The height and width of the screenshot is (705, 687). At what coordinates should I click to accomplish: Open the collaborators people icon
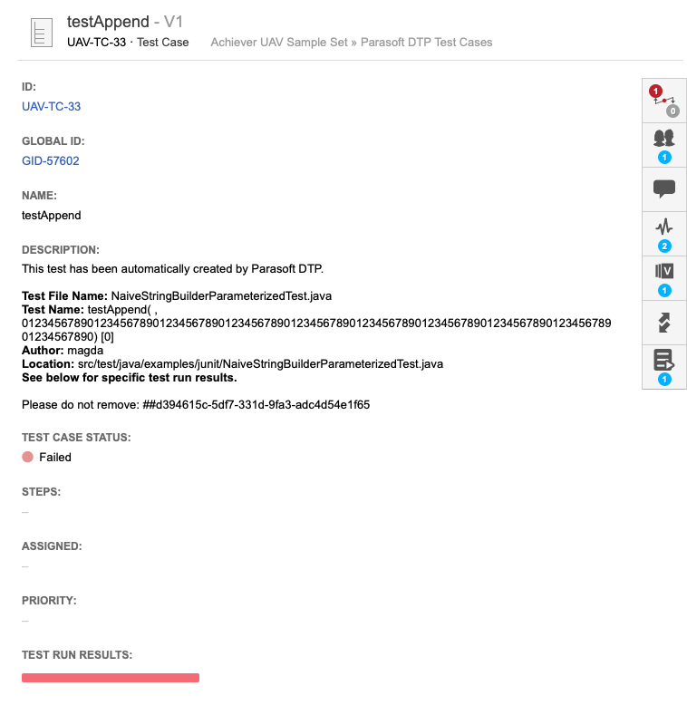tap(664, 145)
